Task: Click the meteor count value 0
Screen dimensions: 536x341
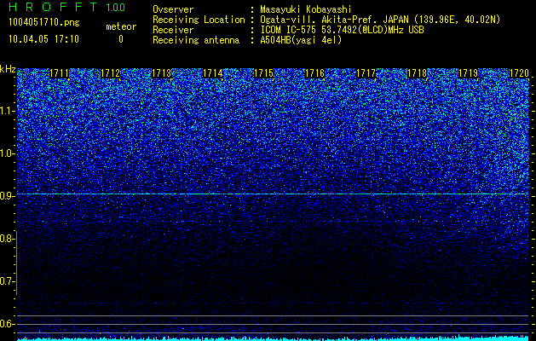Action: (x=121, y=39)
